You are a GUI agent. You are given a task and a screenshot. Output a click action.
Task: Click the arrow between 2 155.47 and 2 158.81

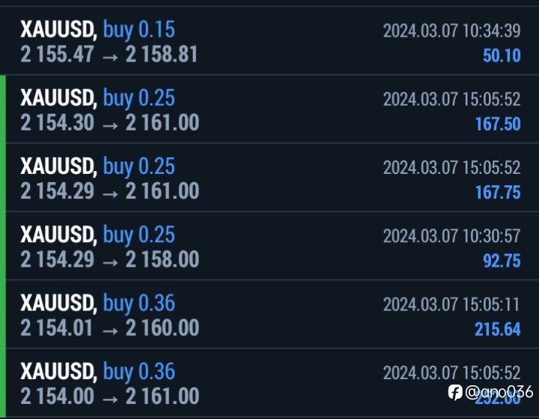[110, 57]
